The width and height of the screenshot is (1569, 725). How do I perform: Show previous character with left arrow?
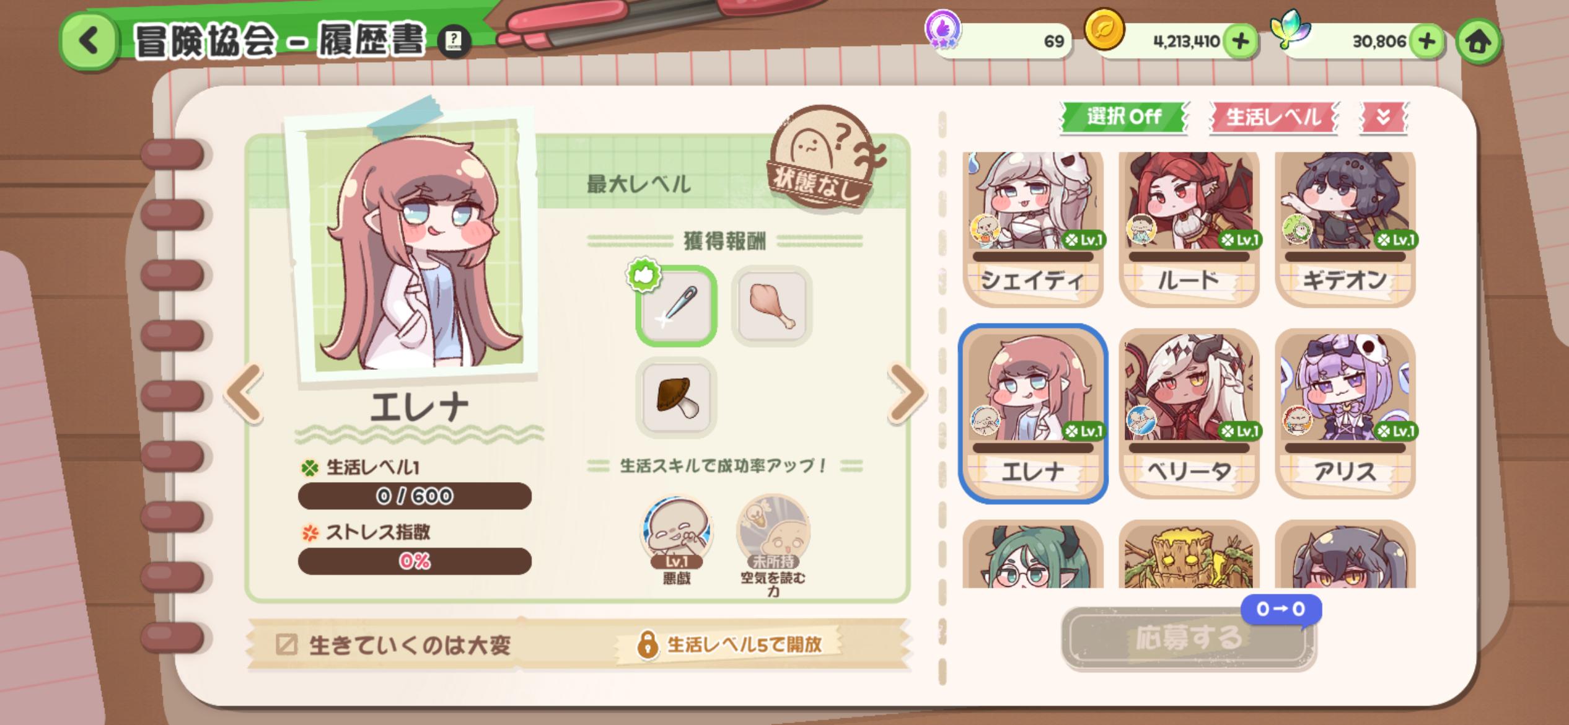point(244,393)
